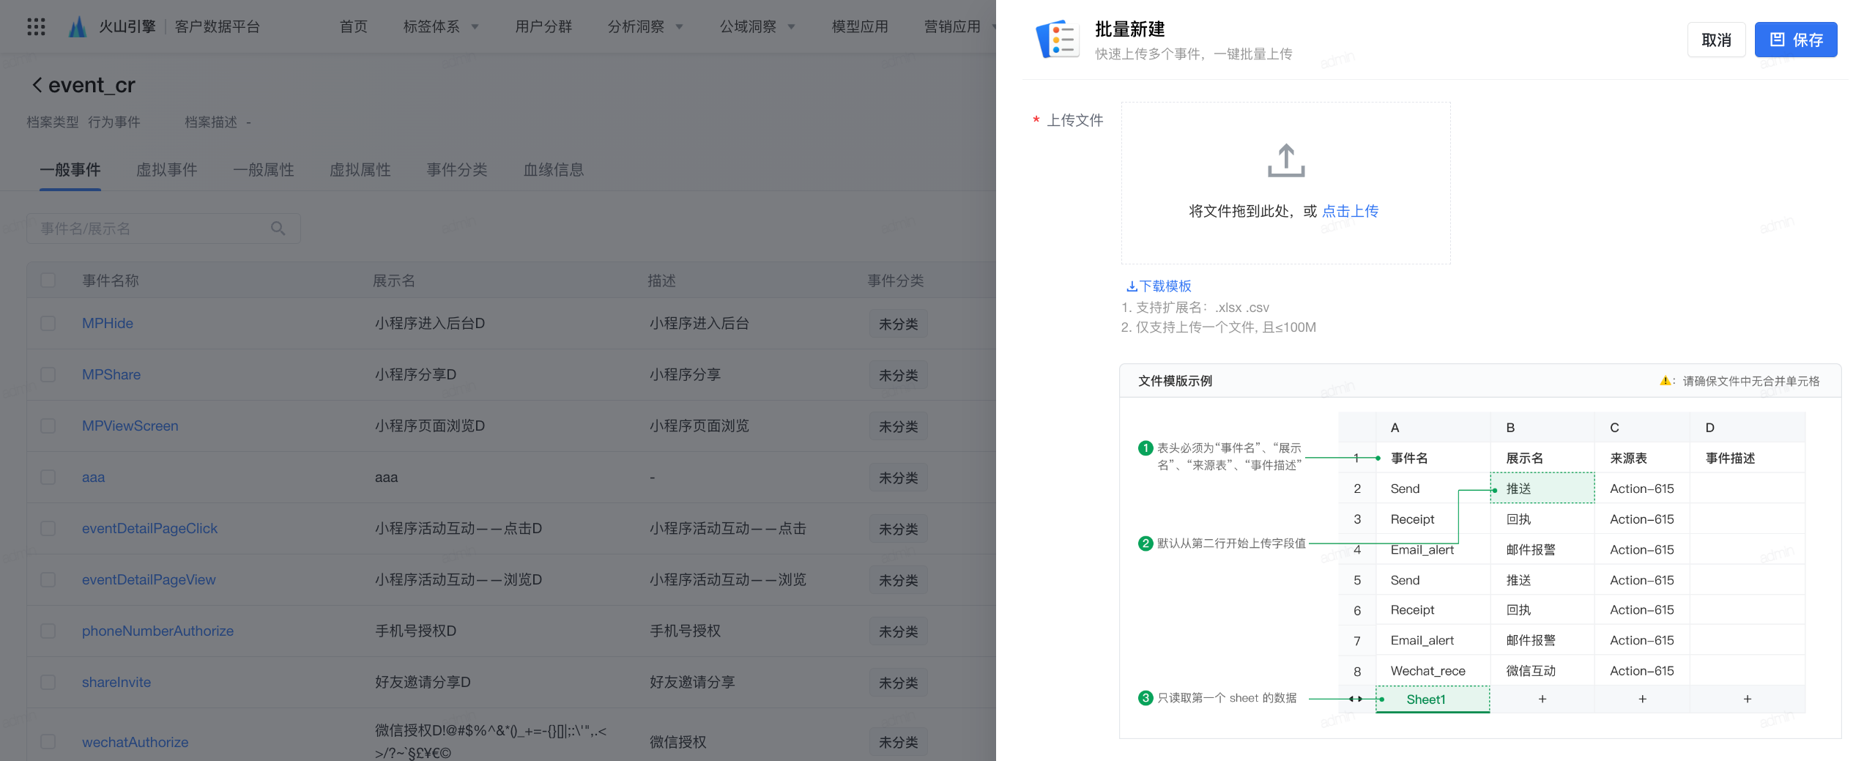The image size is (1875, 761).
Task: Click the 点击上传 link
Action: (x=1350, y=211)
